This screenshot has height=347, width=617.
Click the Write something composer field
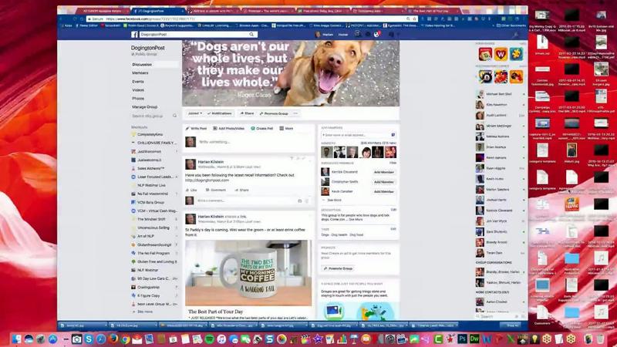[x=254, y=142]
